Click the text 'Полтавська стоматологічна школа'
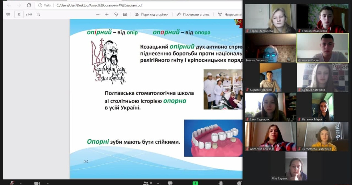352x185 pixels. [149, 93]
